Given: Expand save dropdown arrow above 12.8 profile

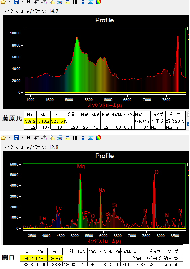Looking at the screenshot, I should 22,138.
